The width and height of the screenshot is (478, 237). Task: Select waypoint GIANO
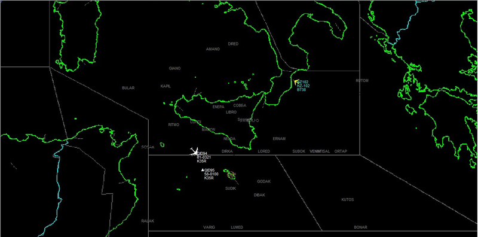174,68
